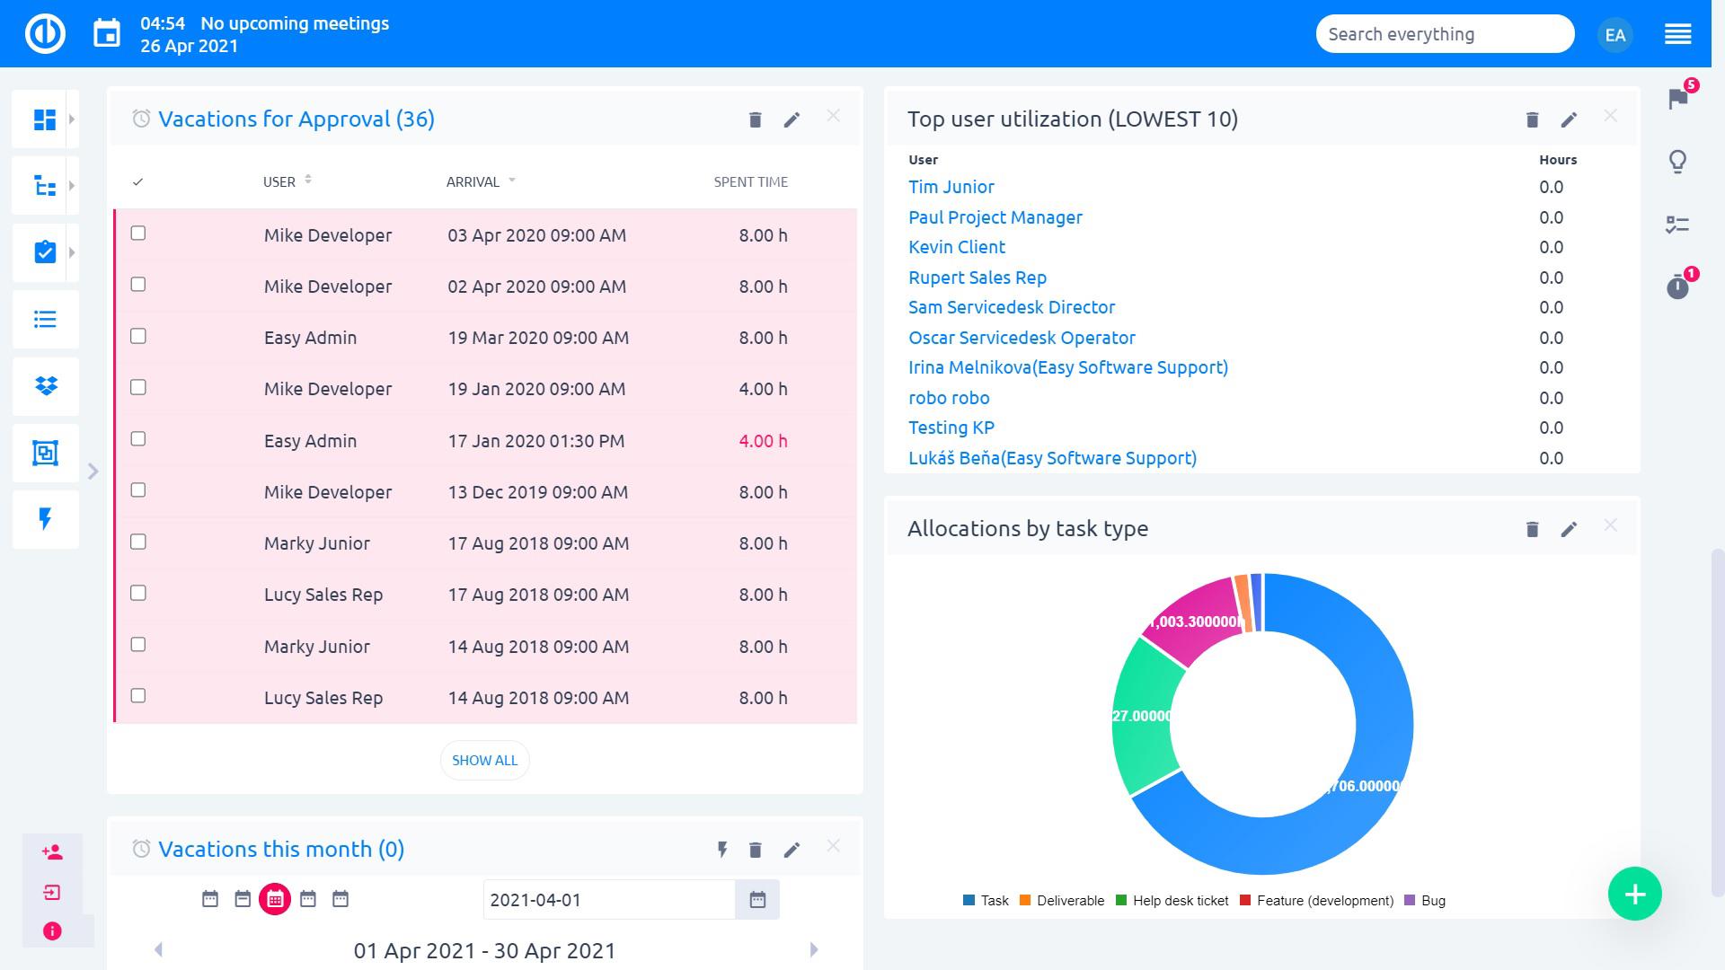Viewport: 1725px width, 970px height.
Task: Check the first Mike Developer row checkbox
Action: (x=138, y=234)
